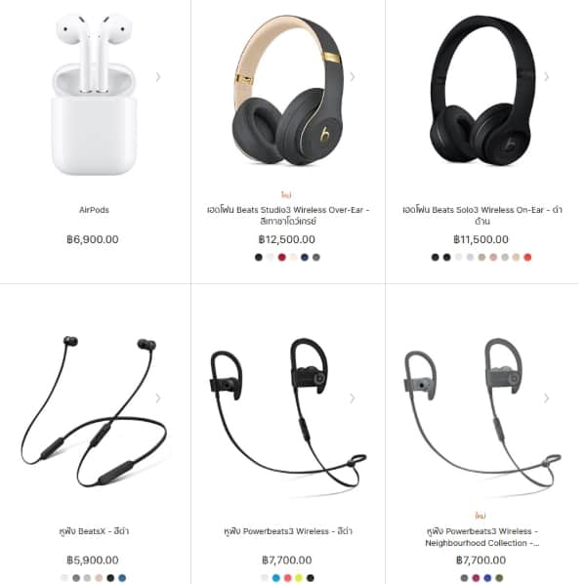
Task: Open Beats Solo3 Wireless On-Ear product title
Action: coord(482,215)
